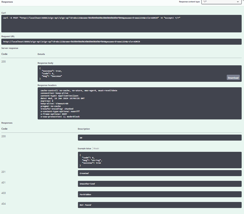Click the Forbidden description for 403

(160, 194)
